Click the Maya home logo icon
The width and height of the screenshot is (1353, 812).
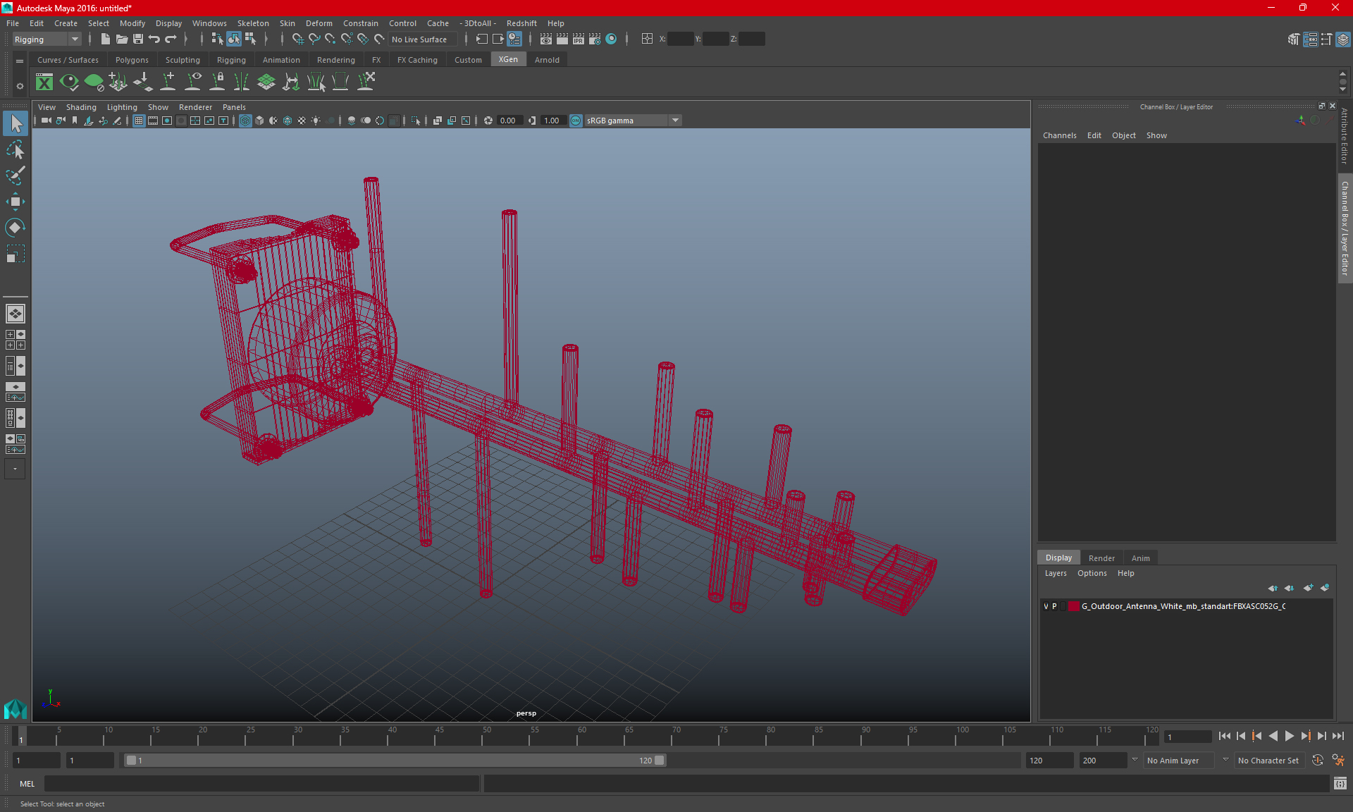click(15, 708)
